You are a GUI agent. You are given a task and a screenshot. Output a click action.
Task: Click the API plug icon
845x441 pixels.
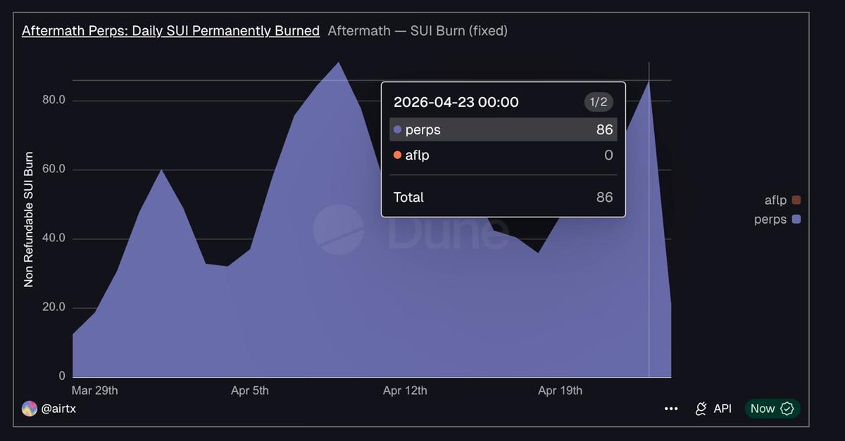[x=701, y=409]
